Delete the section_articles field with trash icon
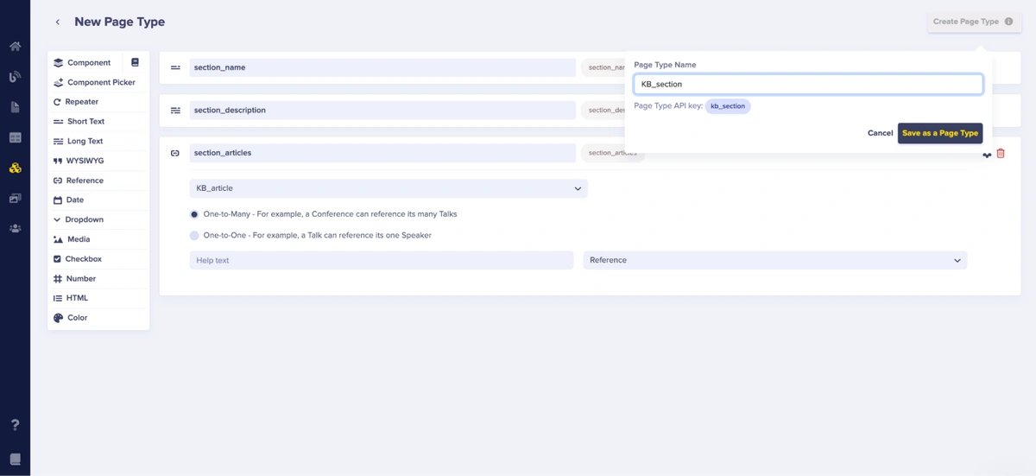The width and height of the screenshot is (1036, 476). (1001, 154)
